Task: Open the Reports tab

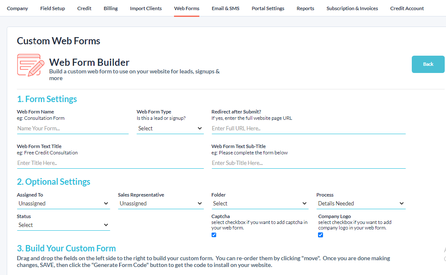Action: (x=305, y=8)
